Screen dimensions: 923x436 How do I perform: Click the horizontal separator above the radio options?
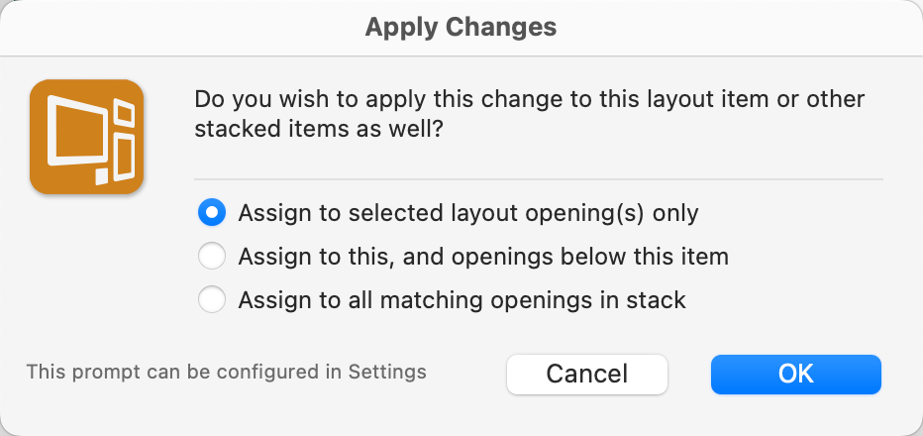coord(538,179)
